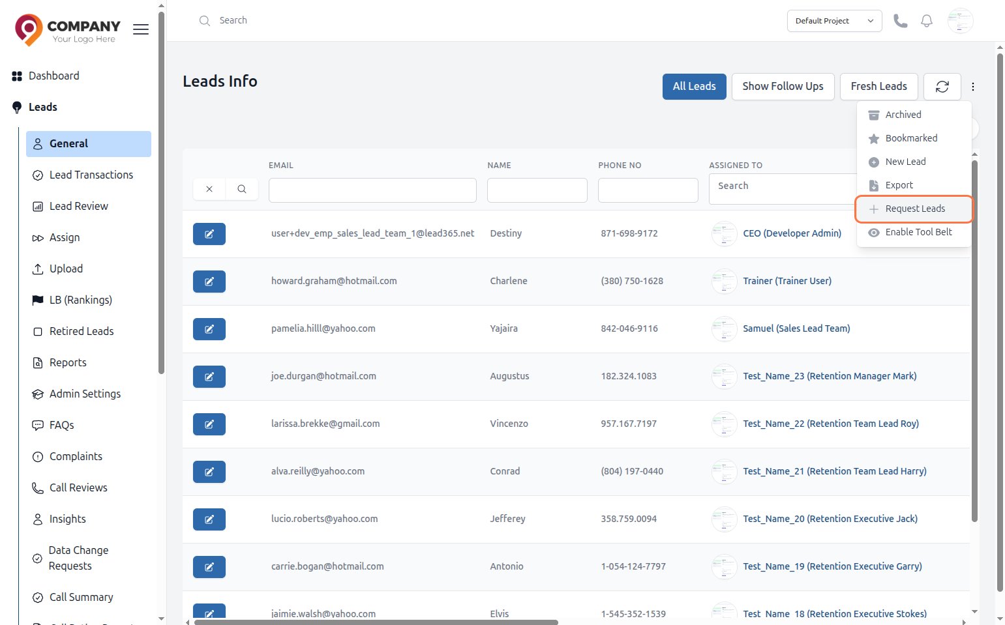This screenshot has height=625, width=1005.
Task: Click the sidebar vertical scrollbar
Action: click(x=161, y=192)
